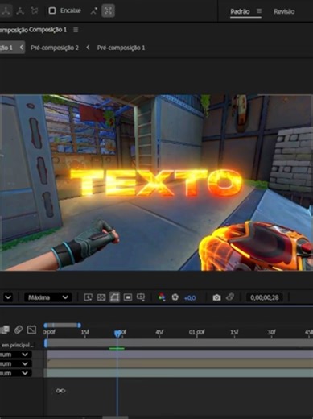Screen dimensions: 313x419
Task: Open the Composição 1 panel menu
Action: (76, 30)
